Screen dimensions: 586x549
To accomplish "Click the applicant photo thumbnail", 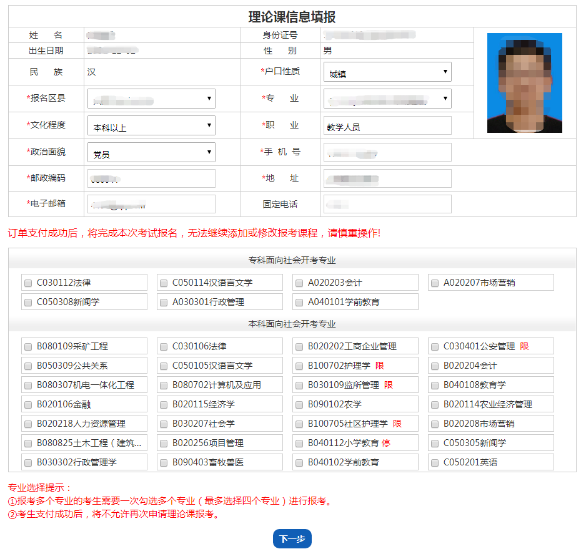I will (x=524, y=83).
